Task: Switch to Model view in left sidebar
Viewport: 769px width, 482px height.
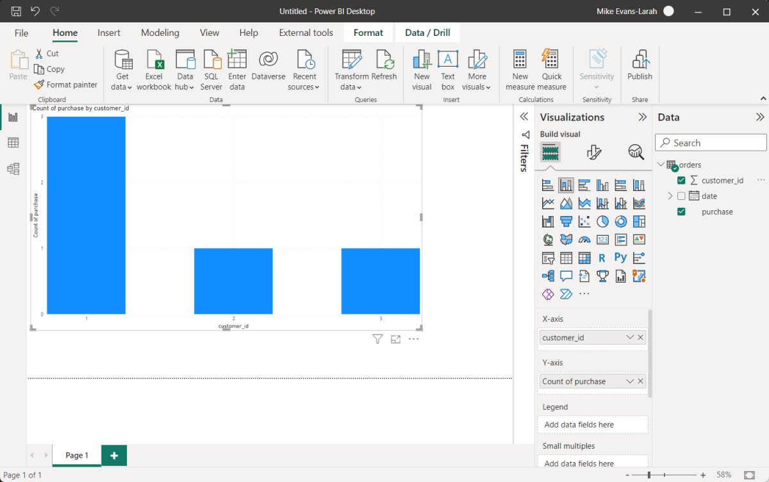Action: click(x=13, y=169)
